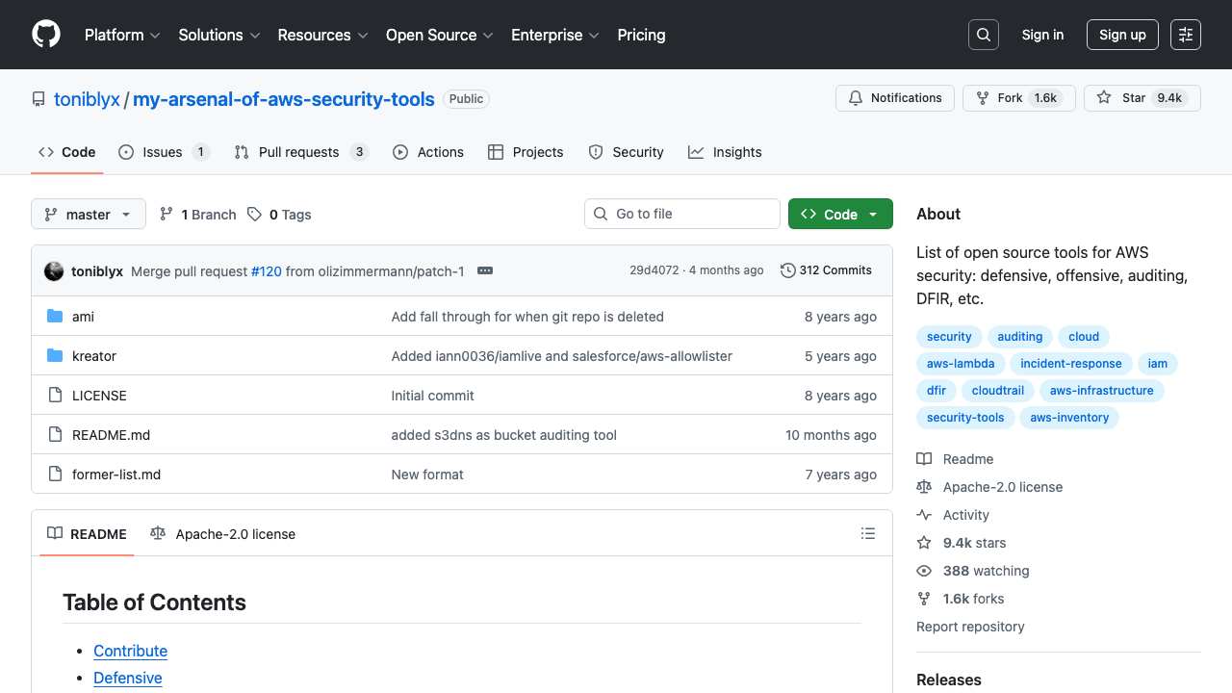Click the security topic tag
This screenshot has width=1232, height=693.
coord(949,337)
